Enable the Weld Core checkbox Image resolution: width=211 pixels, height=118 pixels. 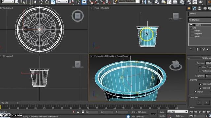200,67
